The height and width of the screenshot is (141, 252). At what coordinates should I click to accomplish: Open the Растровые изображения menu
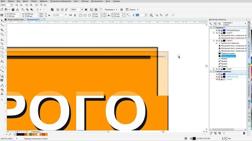point(61,1)
